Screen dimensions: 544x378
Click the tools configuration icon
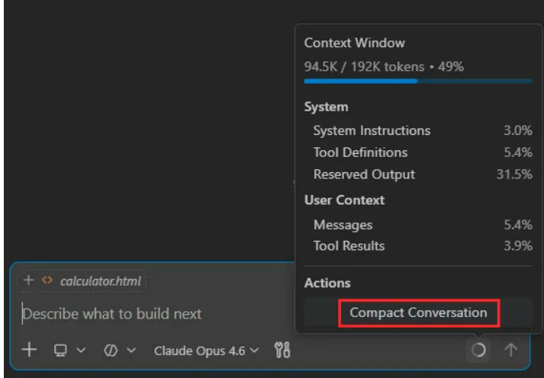click(x=282, y=350)
